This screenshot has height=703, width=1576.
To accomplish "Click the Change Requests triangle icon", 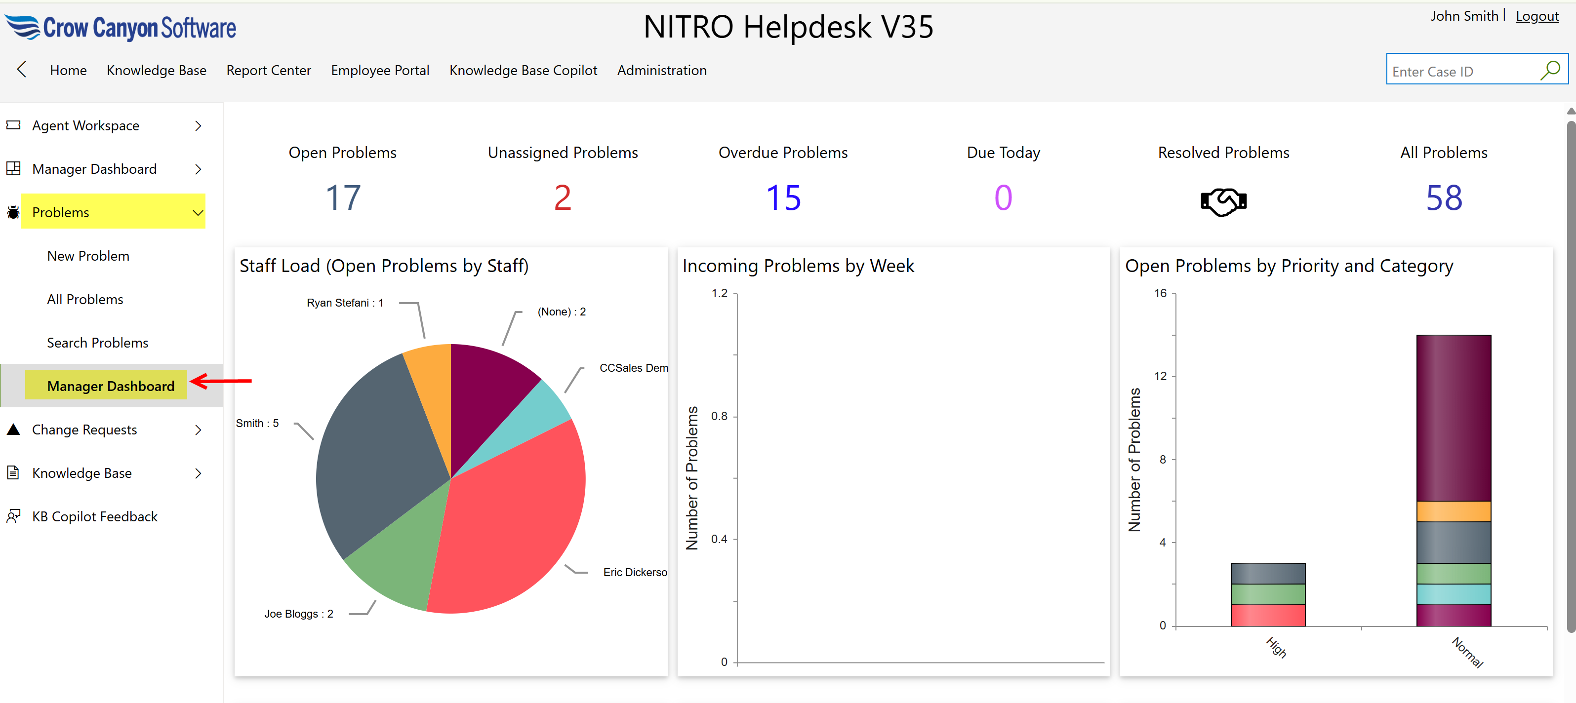I will coord(13,429).
